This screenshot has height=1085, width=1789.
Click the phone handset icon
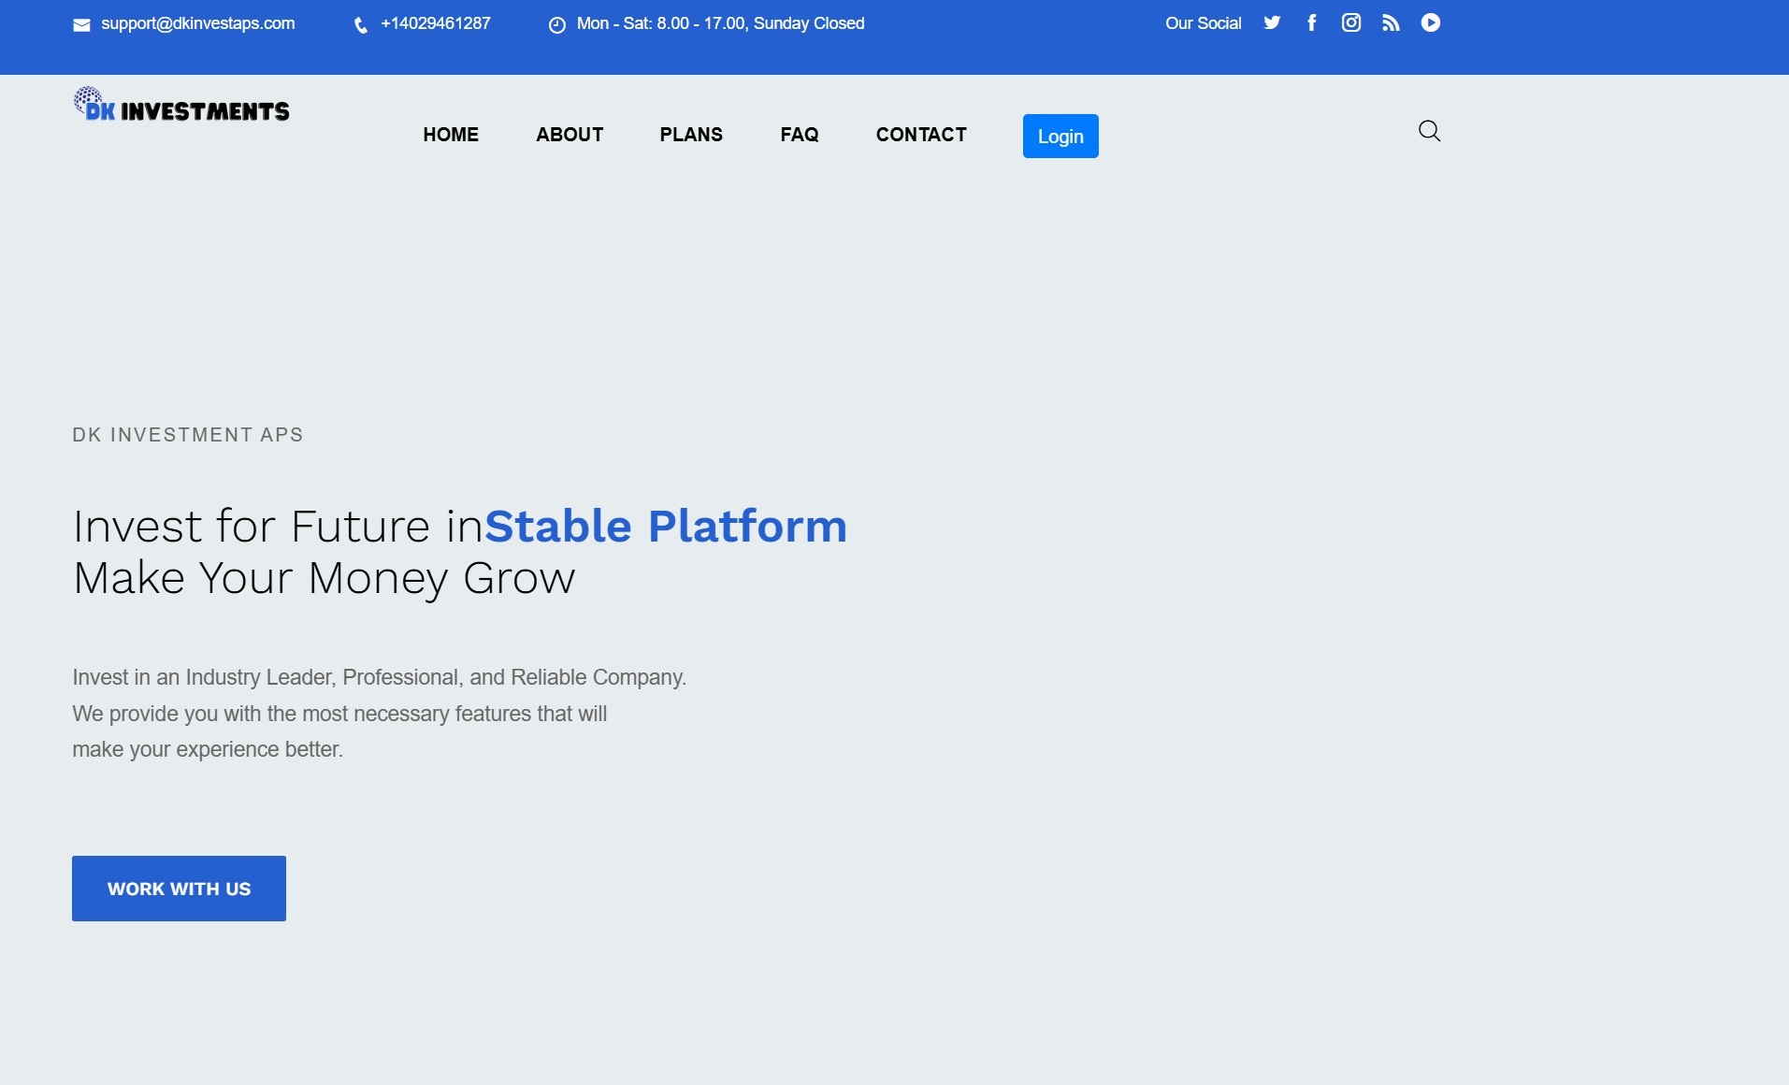(361, 25)
